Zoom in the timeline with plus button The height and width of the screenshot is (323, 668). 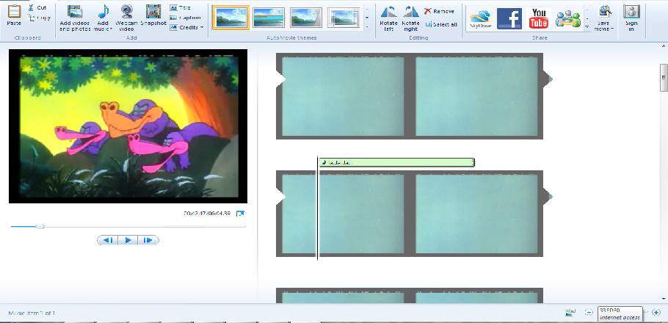[656, 313]
